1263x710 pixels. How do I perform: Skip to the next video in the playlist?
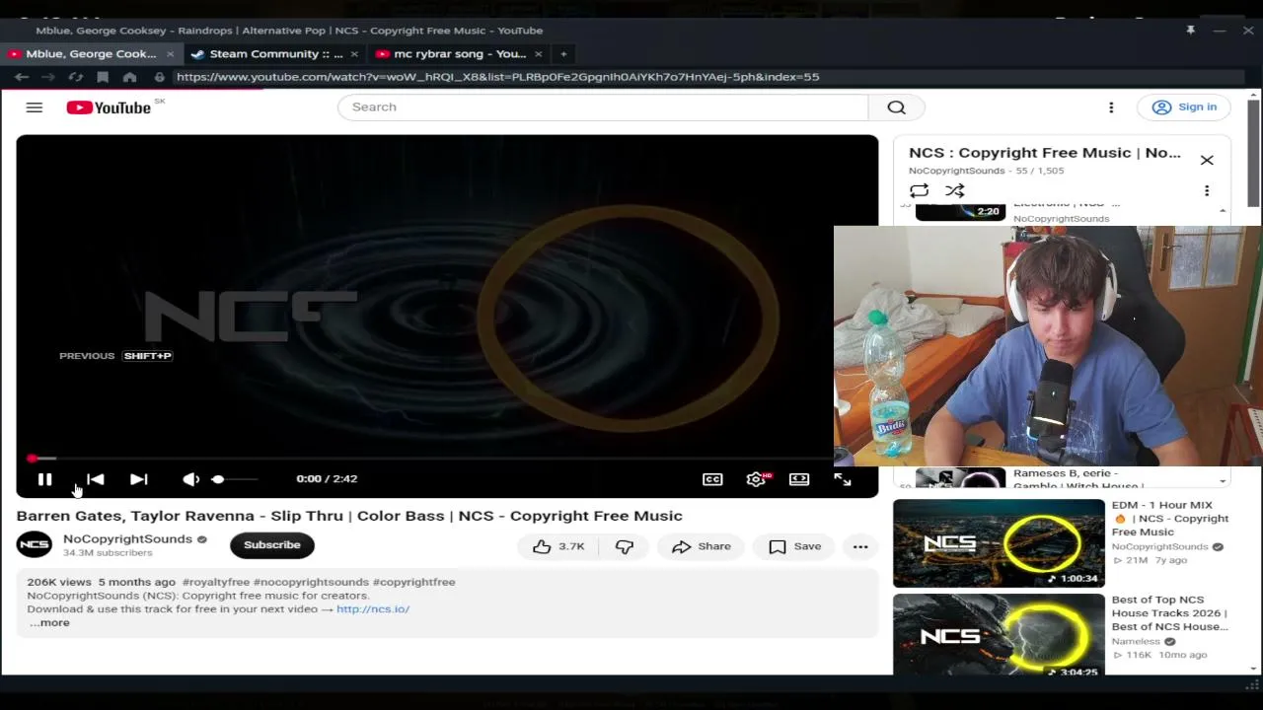coord(138,479)
